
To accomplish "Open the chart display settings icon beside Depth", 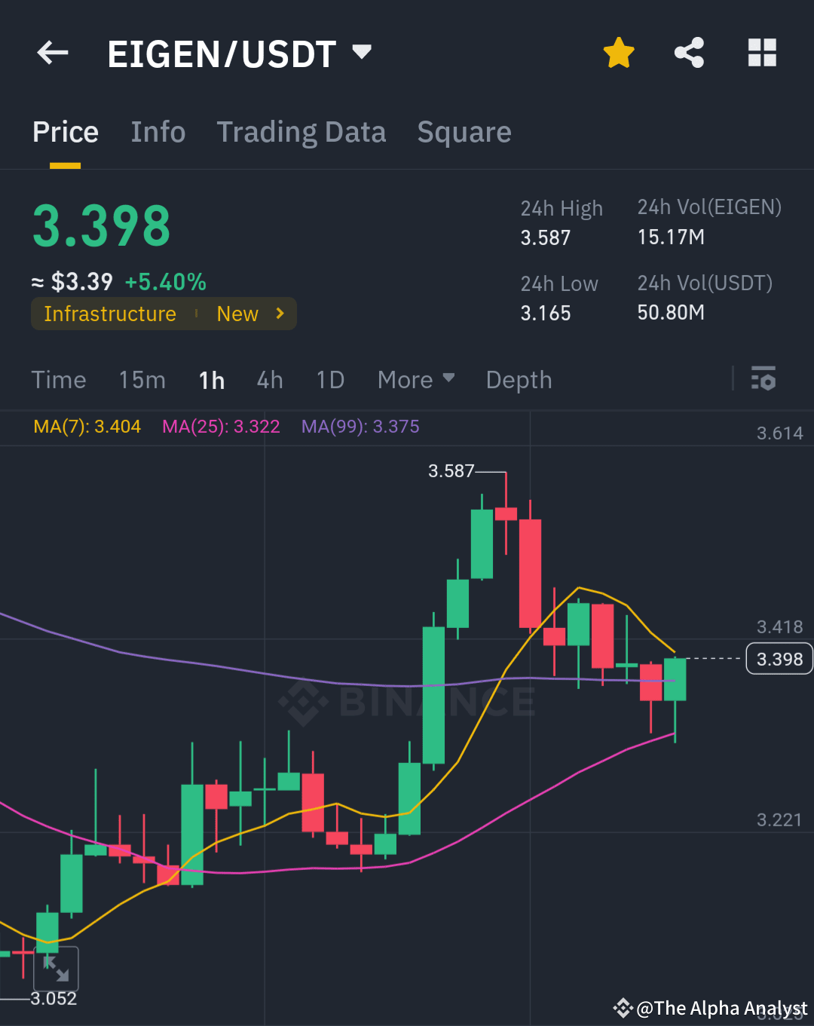I will (764, 379).
